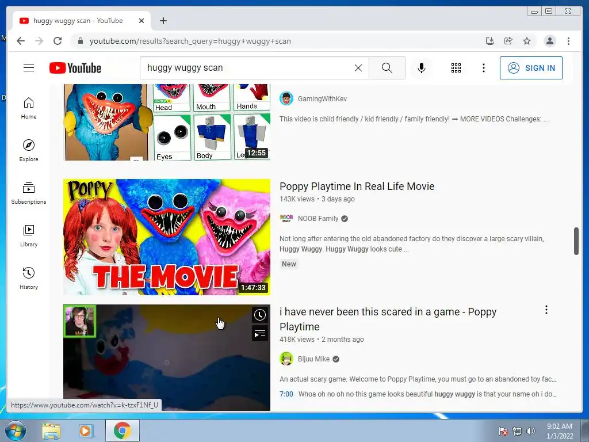Go to Home in the sidebar

click(29, 108)
